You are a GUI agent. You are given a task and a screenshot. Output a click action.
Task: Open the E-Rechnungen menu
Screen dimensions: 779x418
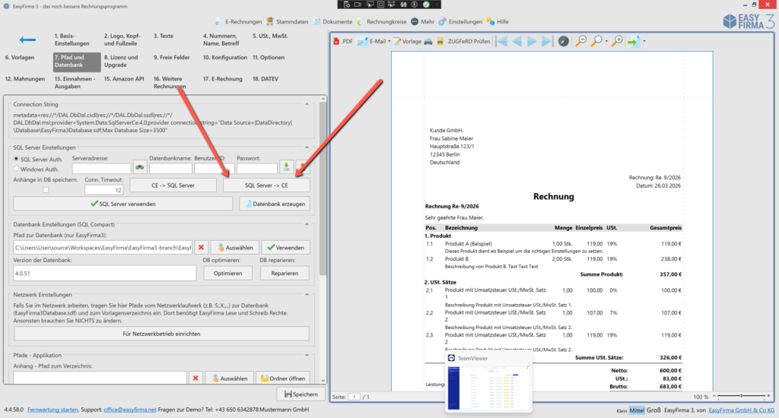click(x=238, y=22)
